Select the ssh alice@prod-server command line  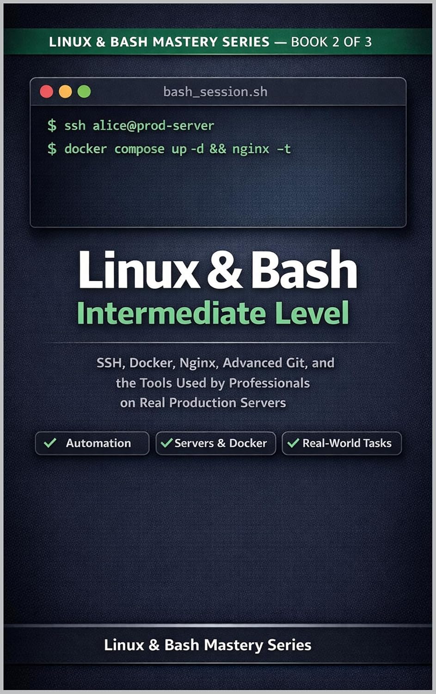[131, 125]
